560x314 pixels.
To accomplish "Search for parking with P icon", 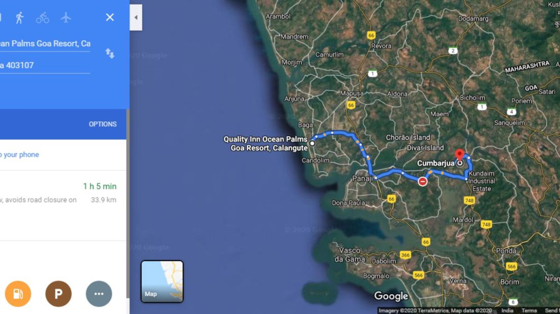I will [x=58, y=294].
